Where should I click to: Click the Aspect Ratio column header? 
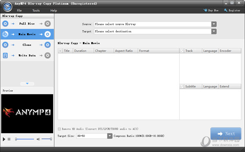[126, 51]
